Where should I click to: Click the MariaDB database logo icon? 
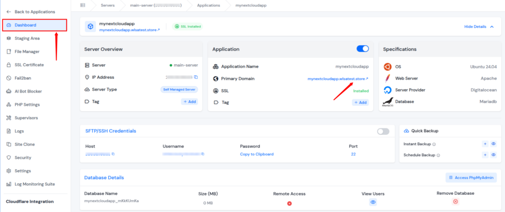(x=388, y=102)
